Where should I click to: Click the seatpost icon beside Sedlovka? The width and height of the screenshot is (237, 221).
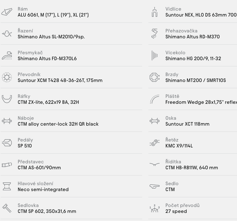[x=7, y=208]
